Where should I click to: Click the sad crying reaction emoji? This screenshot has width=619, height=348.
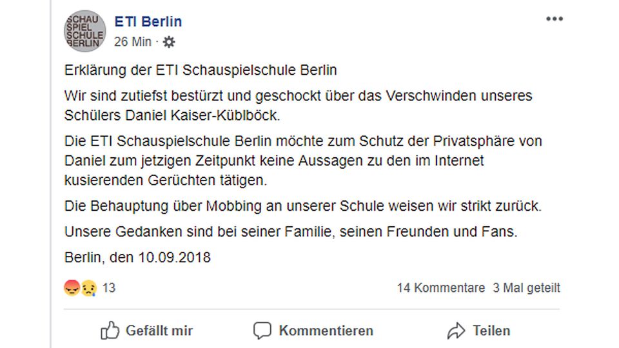pos(88,288)
